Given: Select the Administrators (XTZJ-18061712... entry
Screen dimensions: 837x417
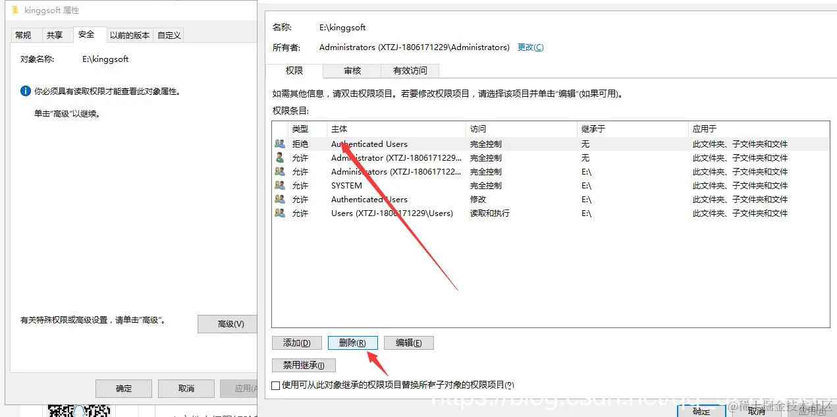Looking at the screenshot, I should click(396, 171).
